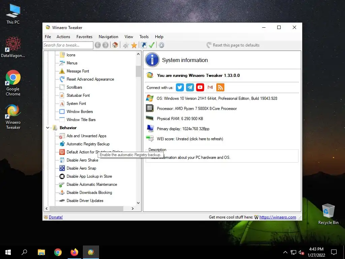Open the Favorites menu
The width and height of the screenshot is (345, 259).
[x=84, y=37]
